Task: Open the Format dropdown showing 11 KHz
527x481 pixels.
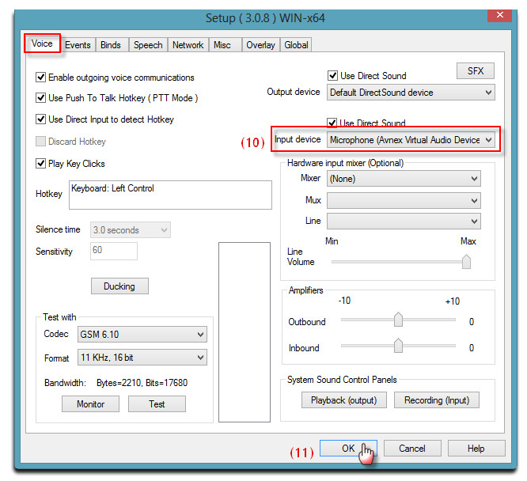Action: pyautogui.click(x=142, y=358)
